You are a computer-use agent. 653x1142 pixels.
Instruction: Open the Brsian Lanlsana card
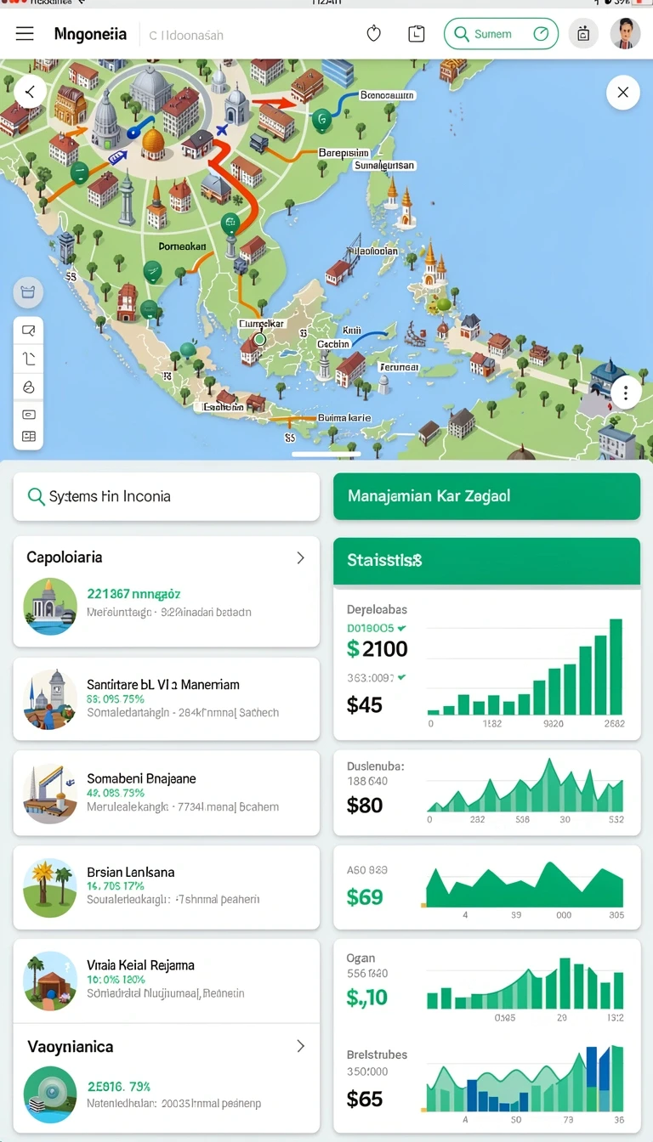coord(167,886)
